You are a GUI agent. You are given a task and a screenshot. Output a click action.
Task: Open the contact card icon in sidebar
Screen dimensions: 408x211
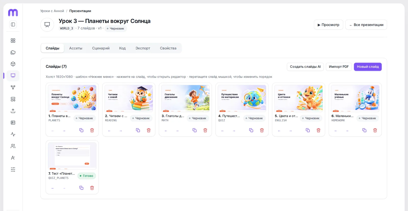13,123
